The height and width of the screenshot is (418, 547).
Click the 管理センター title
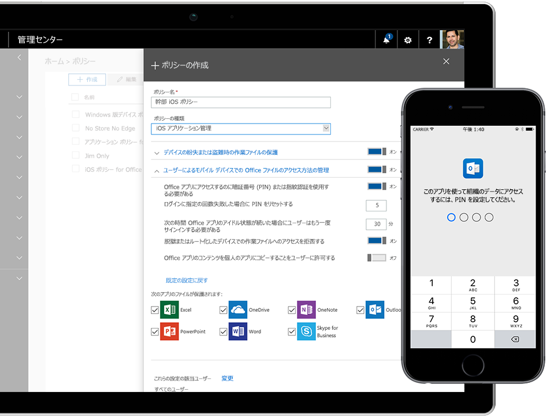pos(40,40)
